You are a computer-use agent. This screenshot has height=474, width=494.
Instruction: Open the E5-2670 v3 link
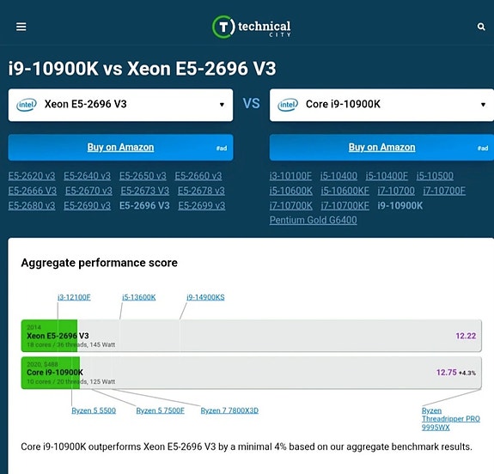pos(88,191)
